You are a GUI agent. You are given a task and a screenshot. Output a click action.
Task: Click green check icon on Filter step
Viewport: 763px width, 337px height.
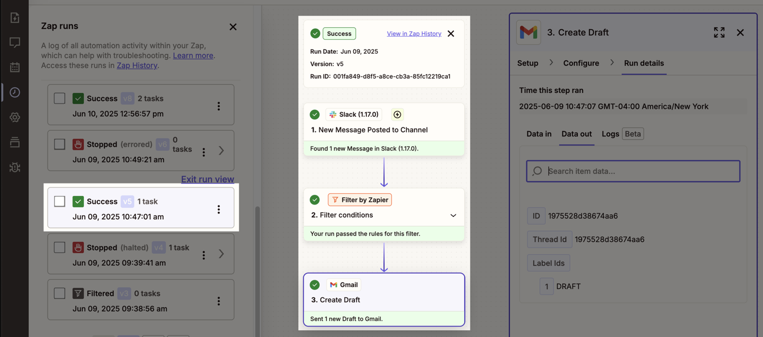315,199
